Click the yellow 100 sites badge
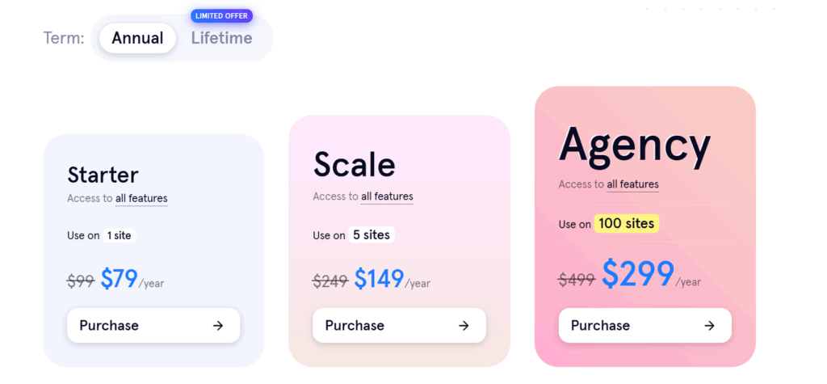This screenshot has width=827, height=384. (627, 223)
